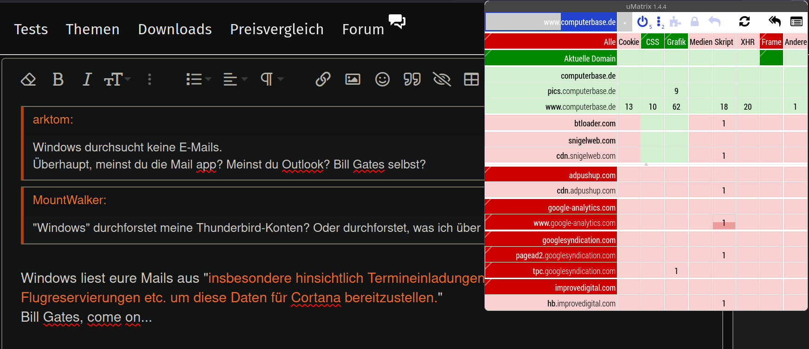Viewport: 809px width, 349px height.
Task: Open the Tests menu
Action: point(31,29)
